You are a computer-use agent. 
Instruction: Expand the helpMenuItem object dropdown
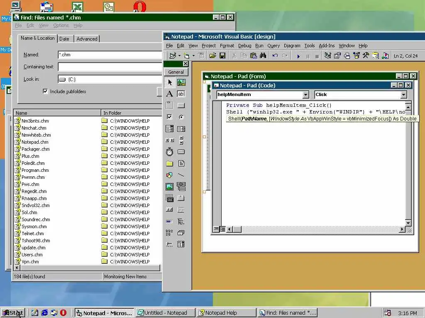(306, 95)
